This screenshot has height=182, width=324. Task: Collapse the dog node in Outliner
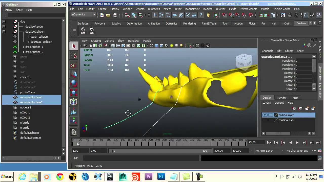pyautogui.click(x=4, y=21)
